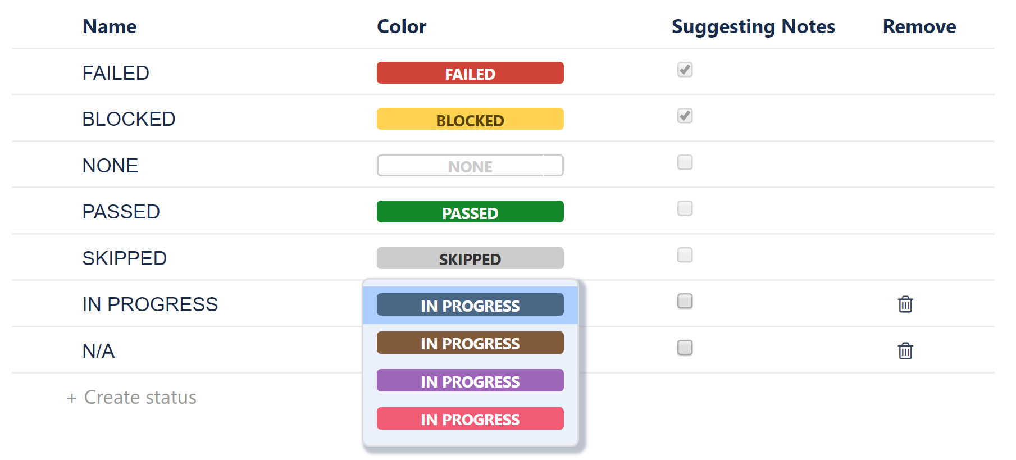Enable Suggesting Notes for SKIPPED
Screen dimensions: 1016x460
(x=685, y=255)
